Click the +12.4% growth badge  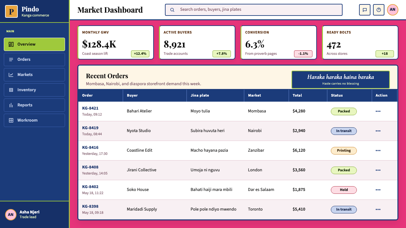(x=140, y=54)
